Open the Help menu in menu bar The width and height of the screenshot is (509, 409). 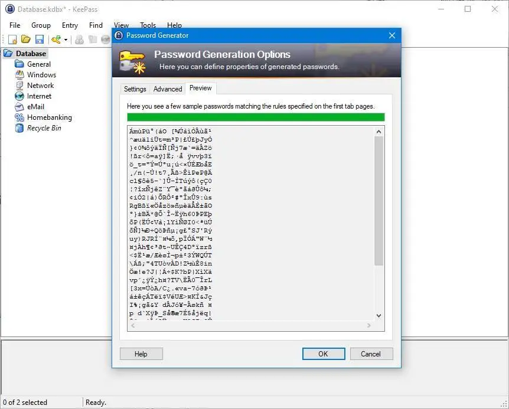click(x=174, y=25)
